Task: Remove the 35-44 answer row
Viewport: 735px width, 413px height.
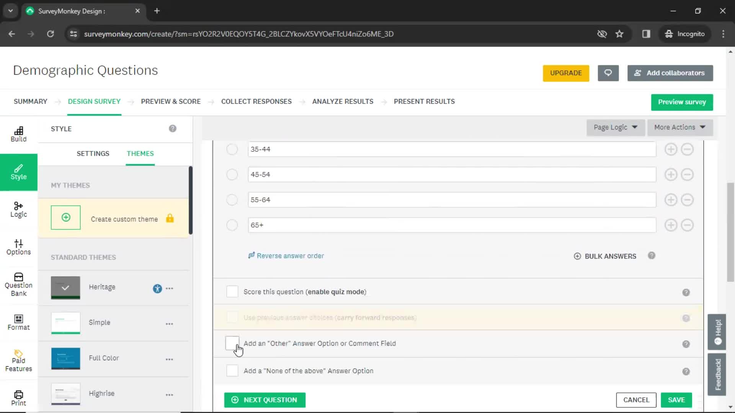Action: coord(687,149)
